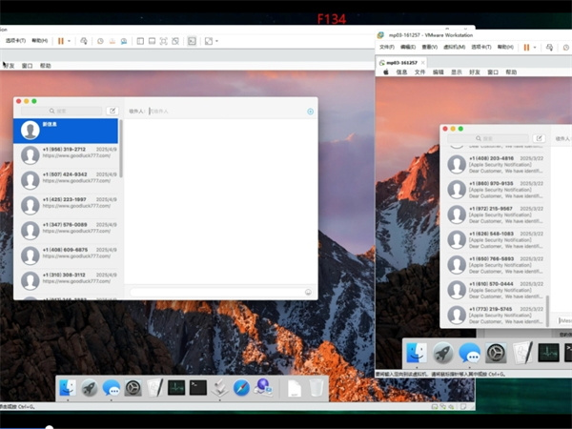Open Terminal in the left dock
Image resolution: width=572 pixels, height=429 pixels.
(x=198, y=387)
